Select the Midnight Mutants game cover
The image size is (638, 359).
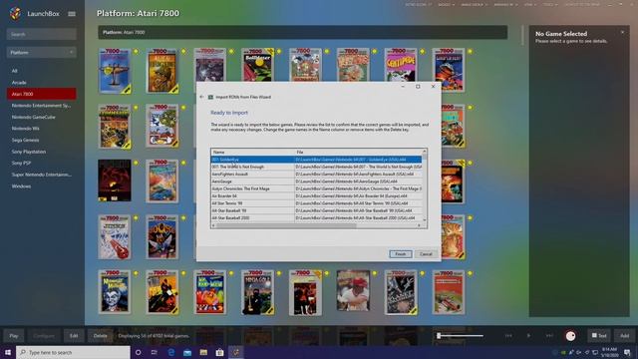coord(115,292)
